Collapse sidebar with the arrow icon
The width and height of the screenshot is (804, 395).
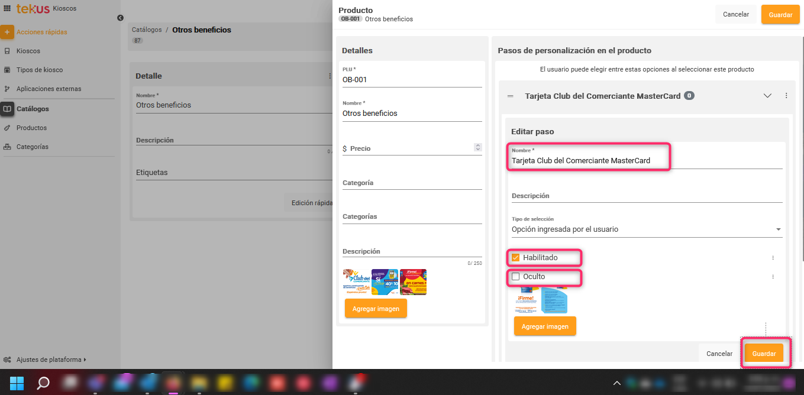(120, 18)
